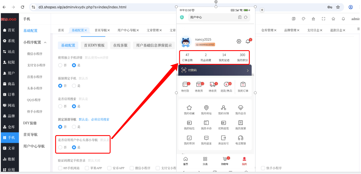Close the 基础配置 tab
Screen dimensions: 361x174
(x=86, y=30)
